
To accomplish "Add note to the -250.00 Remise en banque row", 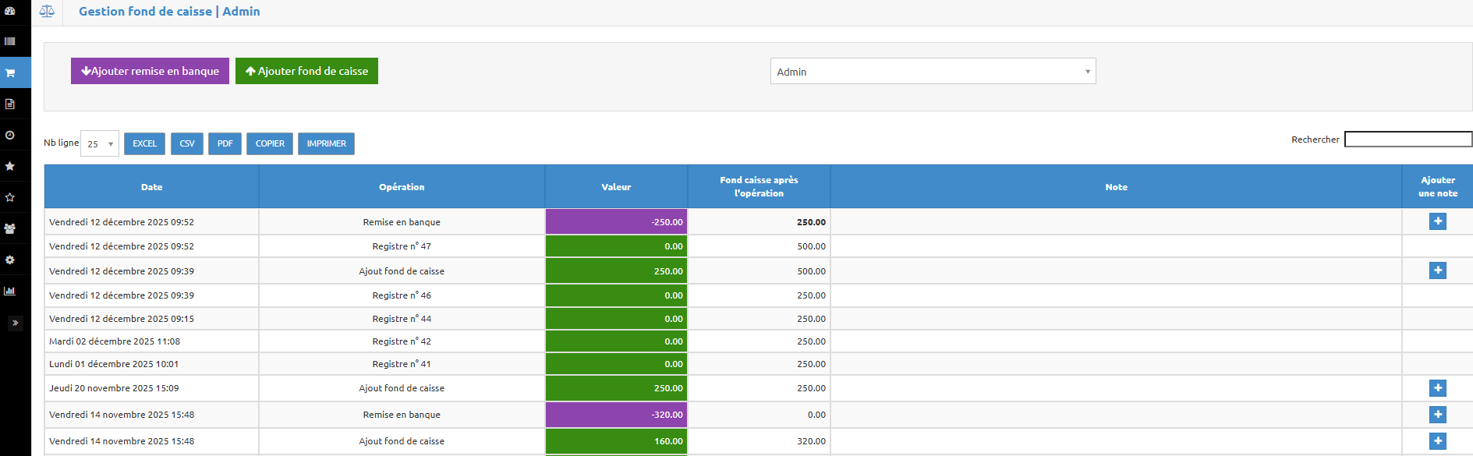I will (x=1437, y=221).
